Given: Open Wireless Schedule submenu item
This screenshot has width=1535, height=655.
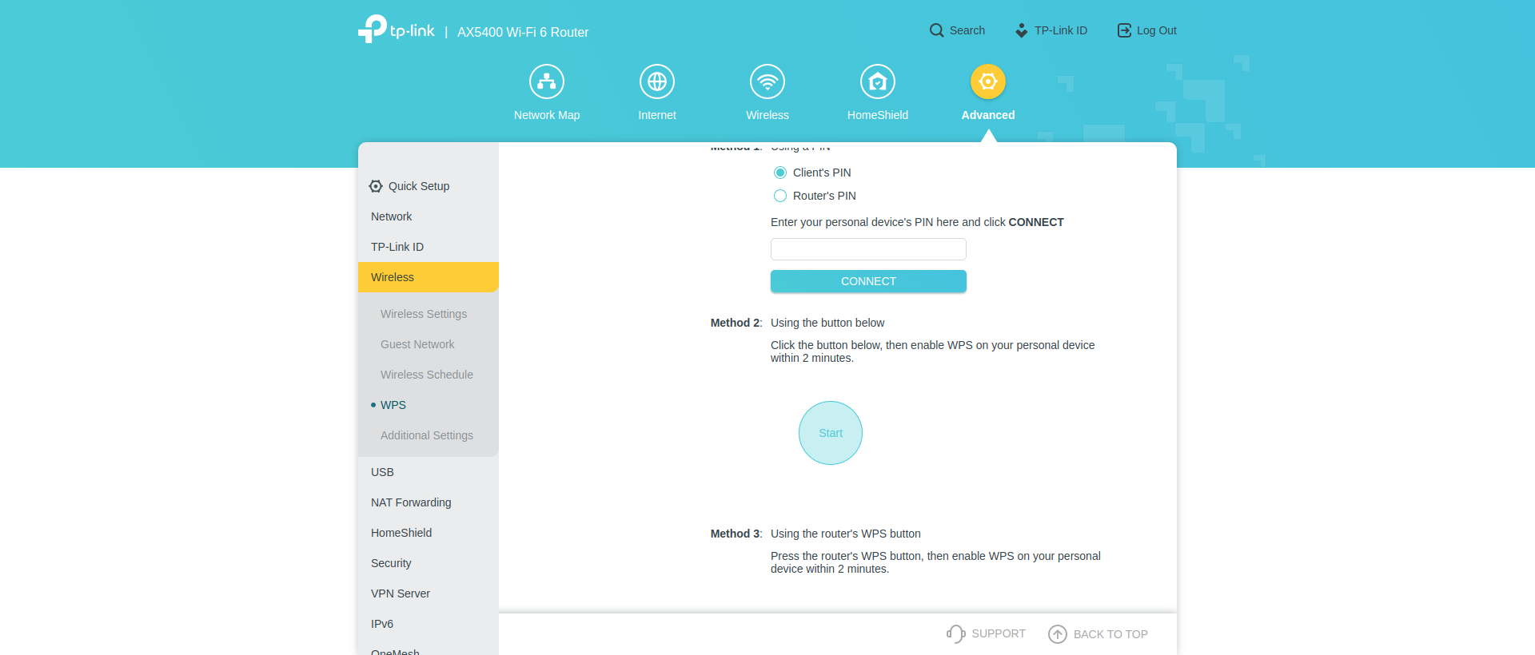Looking at the screenshot, I should click(x=427, y=375).
